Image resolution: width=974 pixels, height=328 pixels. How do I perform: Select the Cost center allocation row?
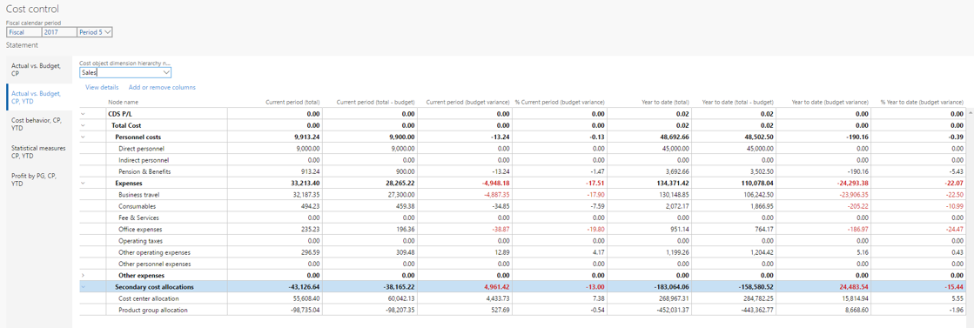point(521,298)
